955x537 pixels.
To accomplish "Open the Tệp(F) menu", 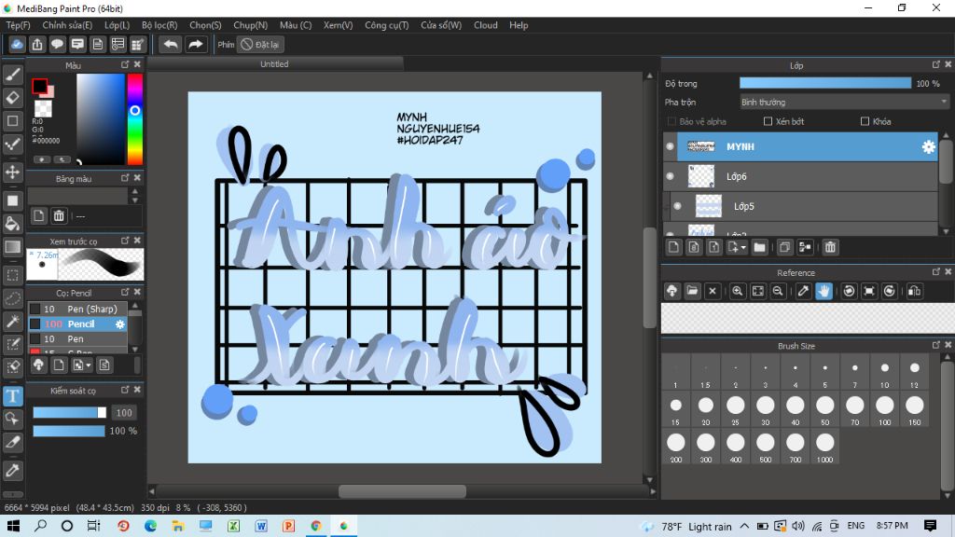I will coord(18,25).
